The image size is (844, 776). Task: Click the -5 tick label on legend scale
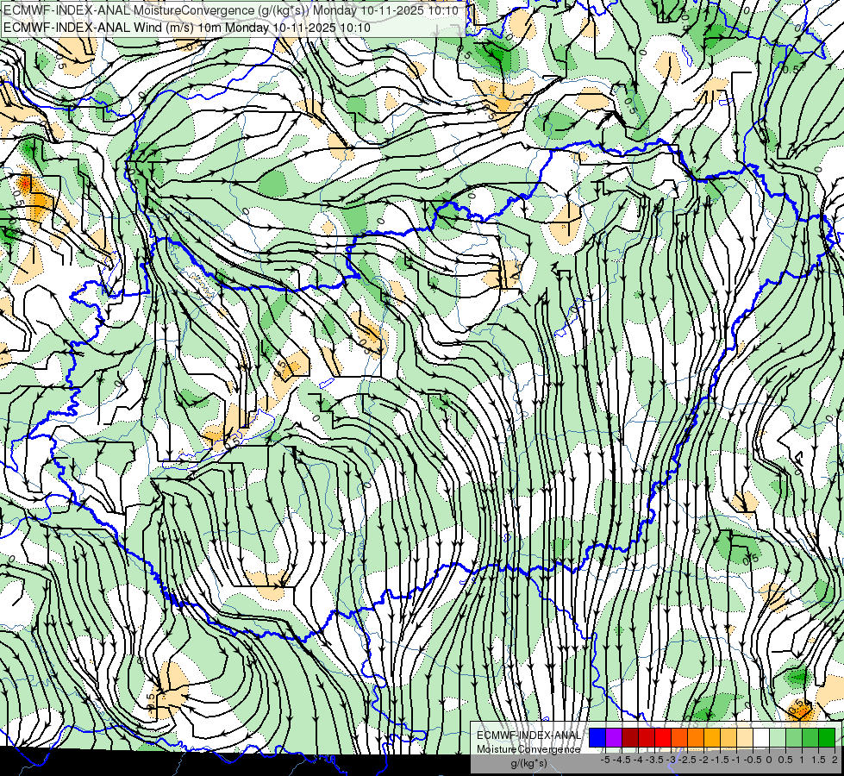point(605,760)
